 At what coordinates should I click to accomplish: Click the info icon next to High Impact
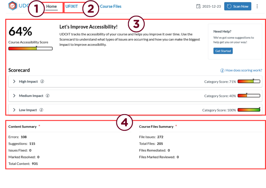42,81
